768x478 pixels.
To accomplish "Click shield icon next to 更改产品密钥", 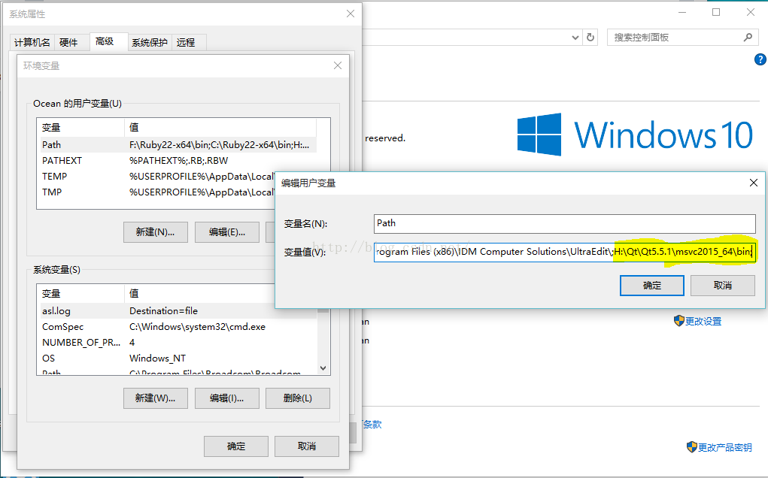I will (x=691, y=446).
